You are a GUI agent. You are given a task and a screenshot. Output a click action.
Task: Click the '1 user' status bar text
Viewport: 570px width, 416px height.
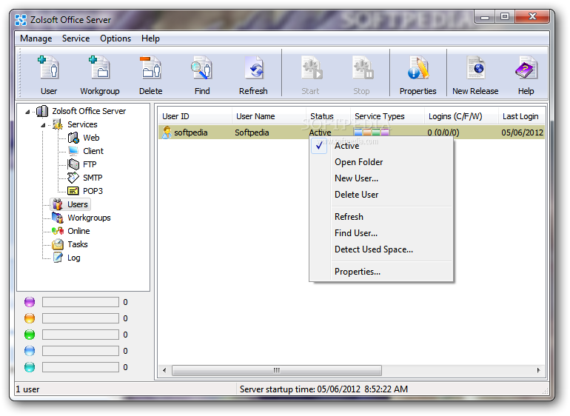pyautogui.click(x=27, y=389)
